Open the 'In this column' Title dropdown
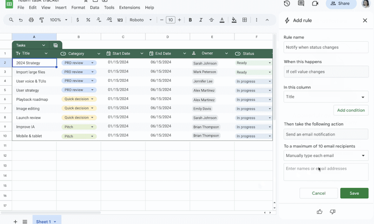 pyautogui.click(x=326, y=97)
